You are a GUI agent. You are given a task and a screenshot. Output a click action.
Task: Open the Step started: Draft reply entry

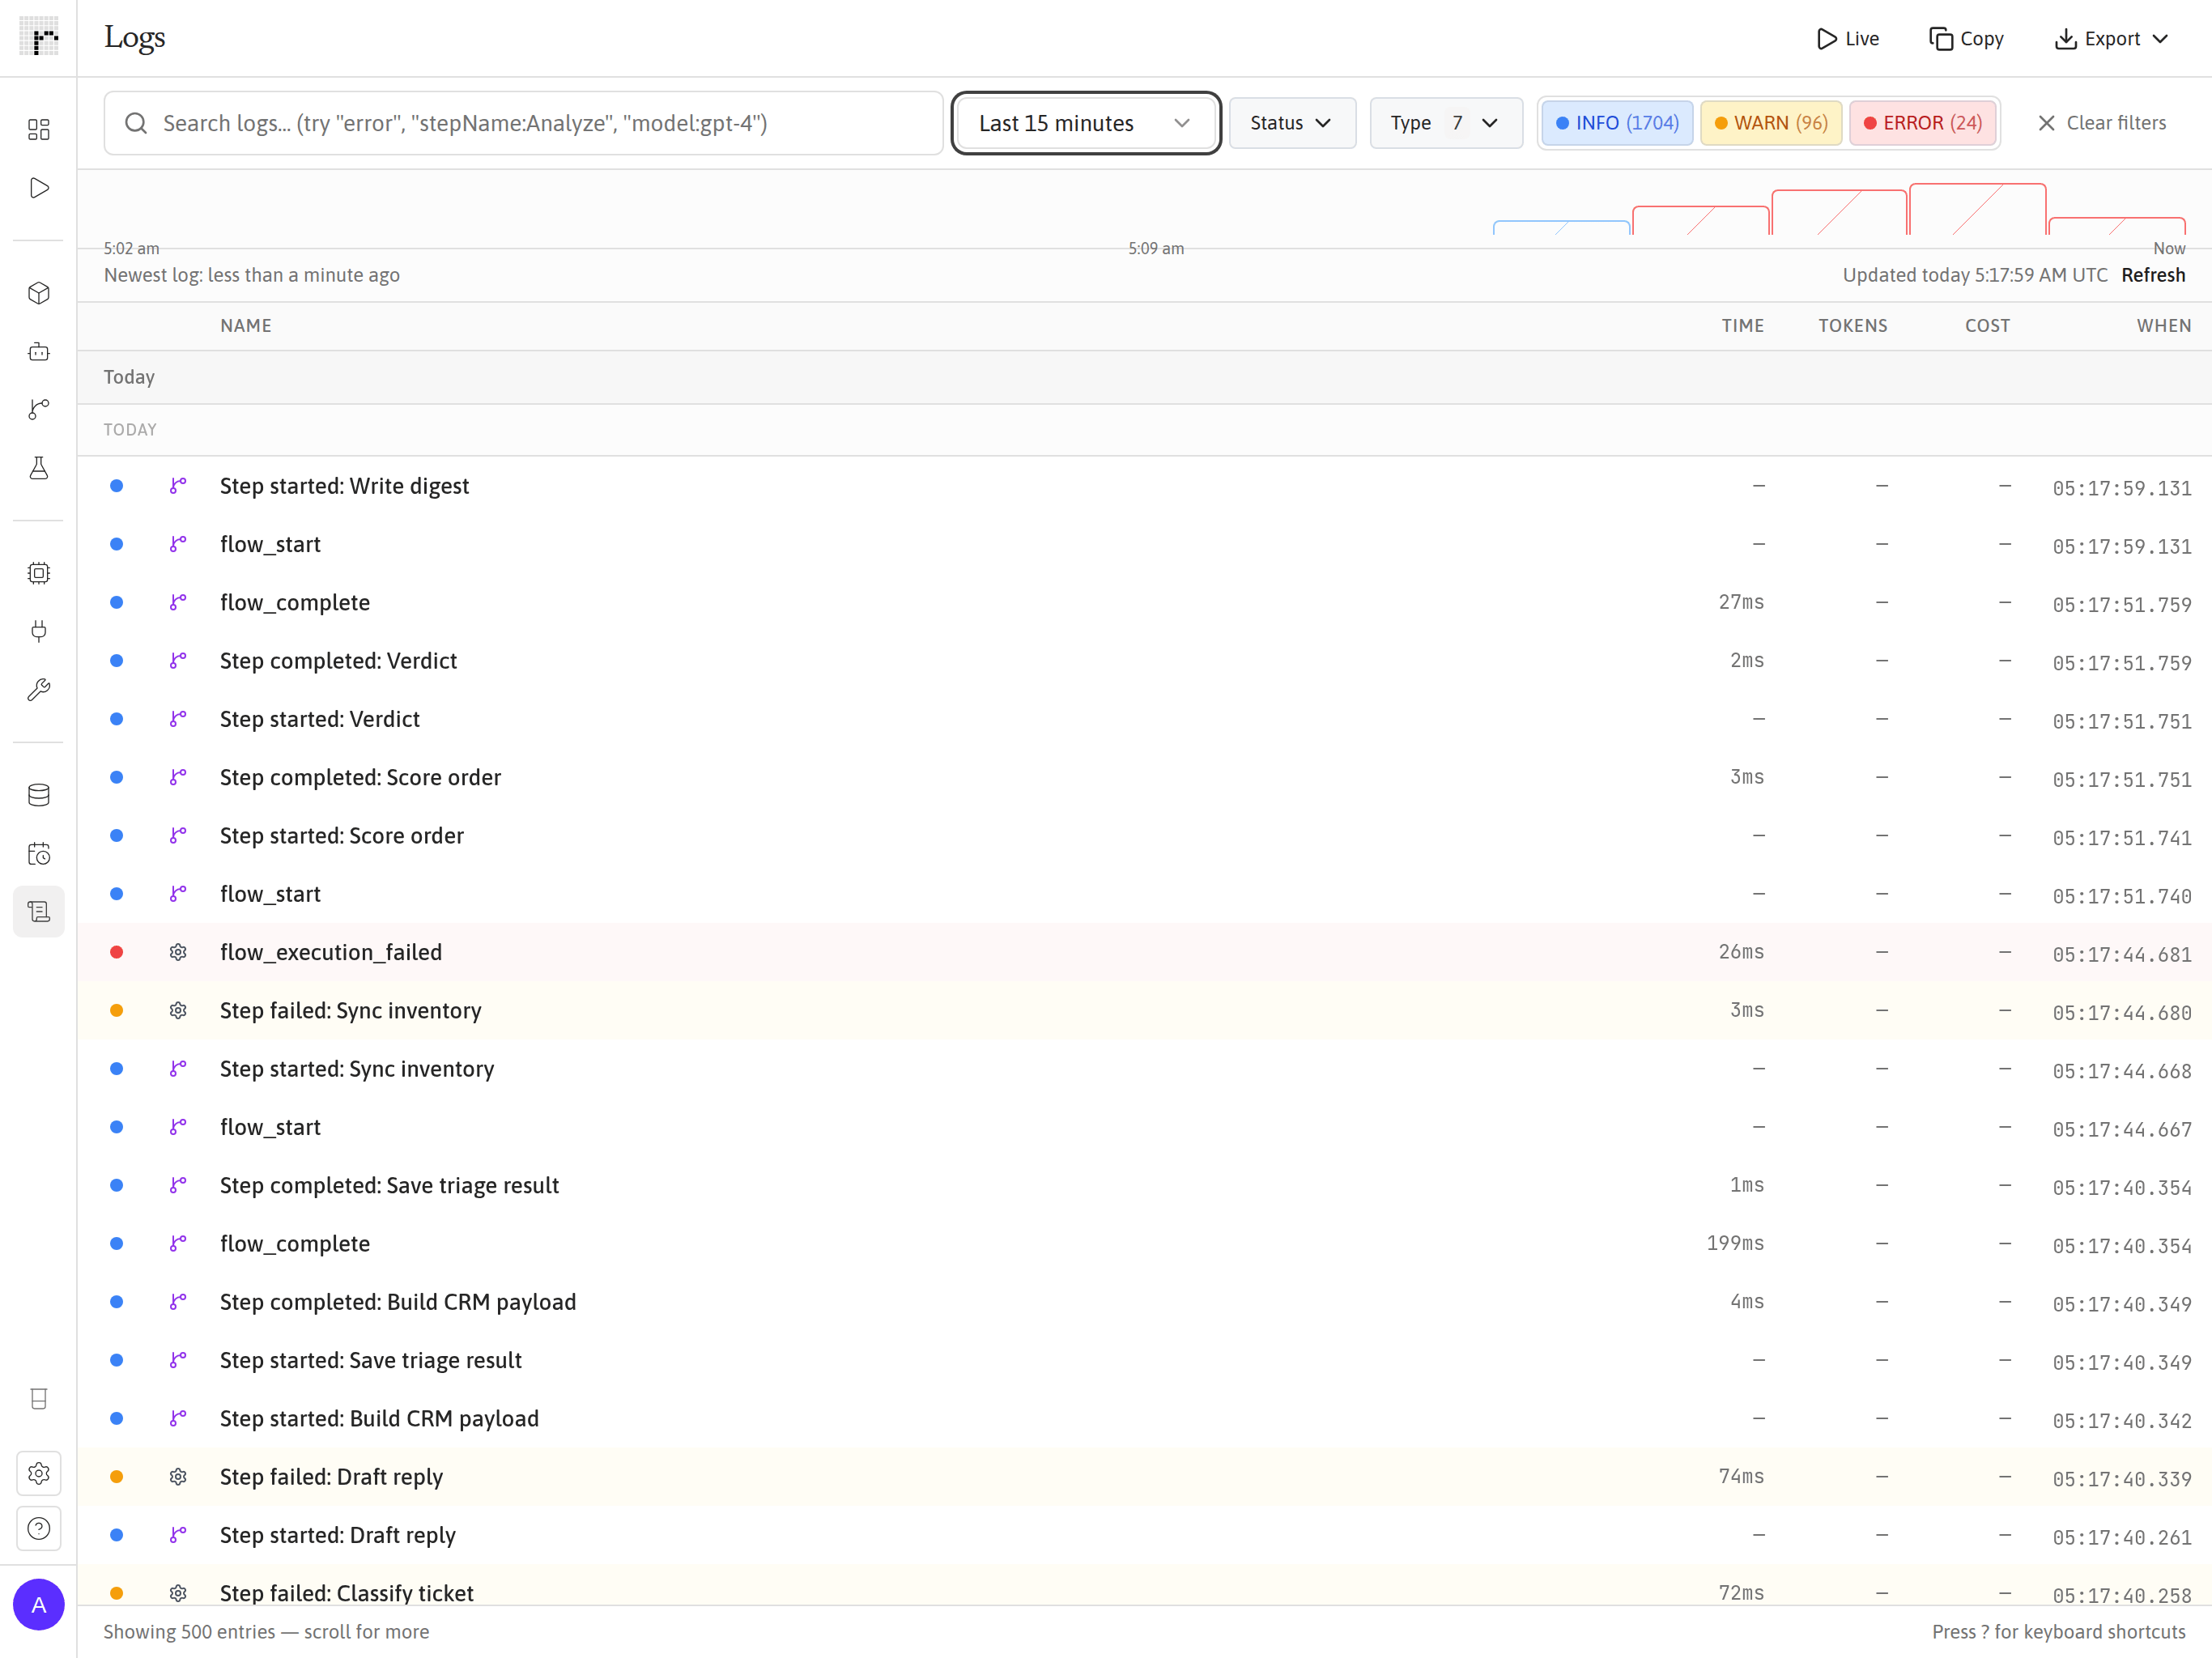coord(1144,1535)
